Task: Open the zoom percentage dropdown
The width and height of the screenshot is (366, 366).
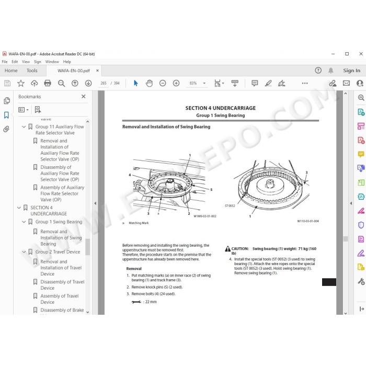Action: 204,83
